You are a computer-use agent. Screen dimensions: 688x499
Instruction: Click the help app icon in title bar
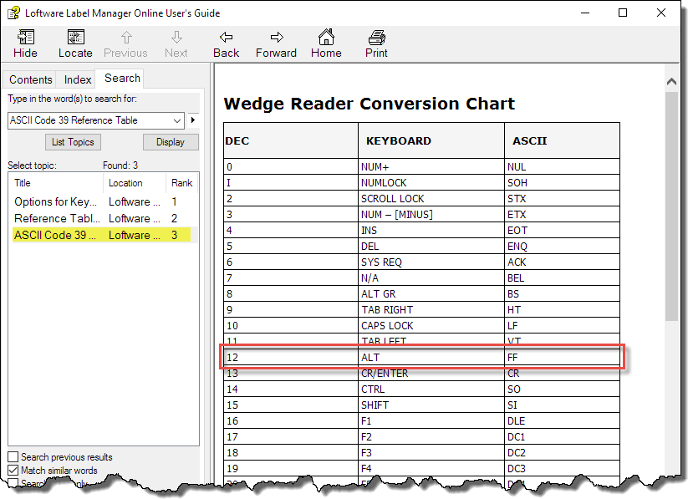(x=13, y=13)
